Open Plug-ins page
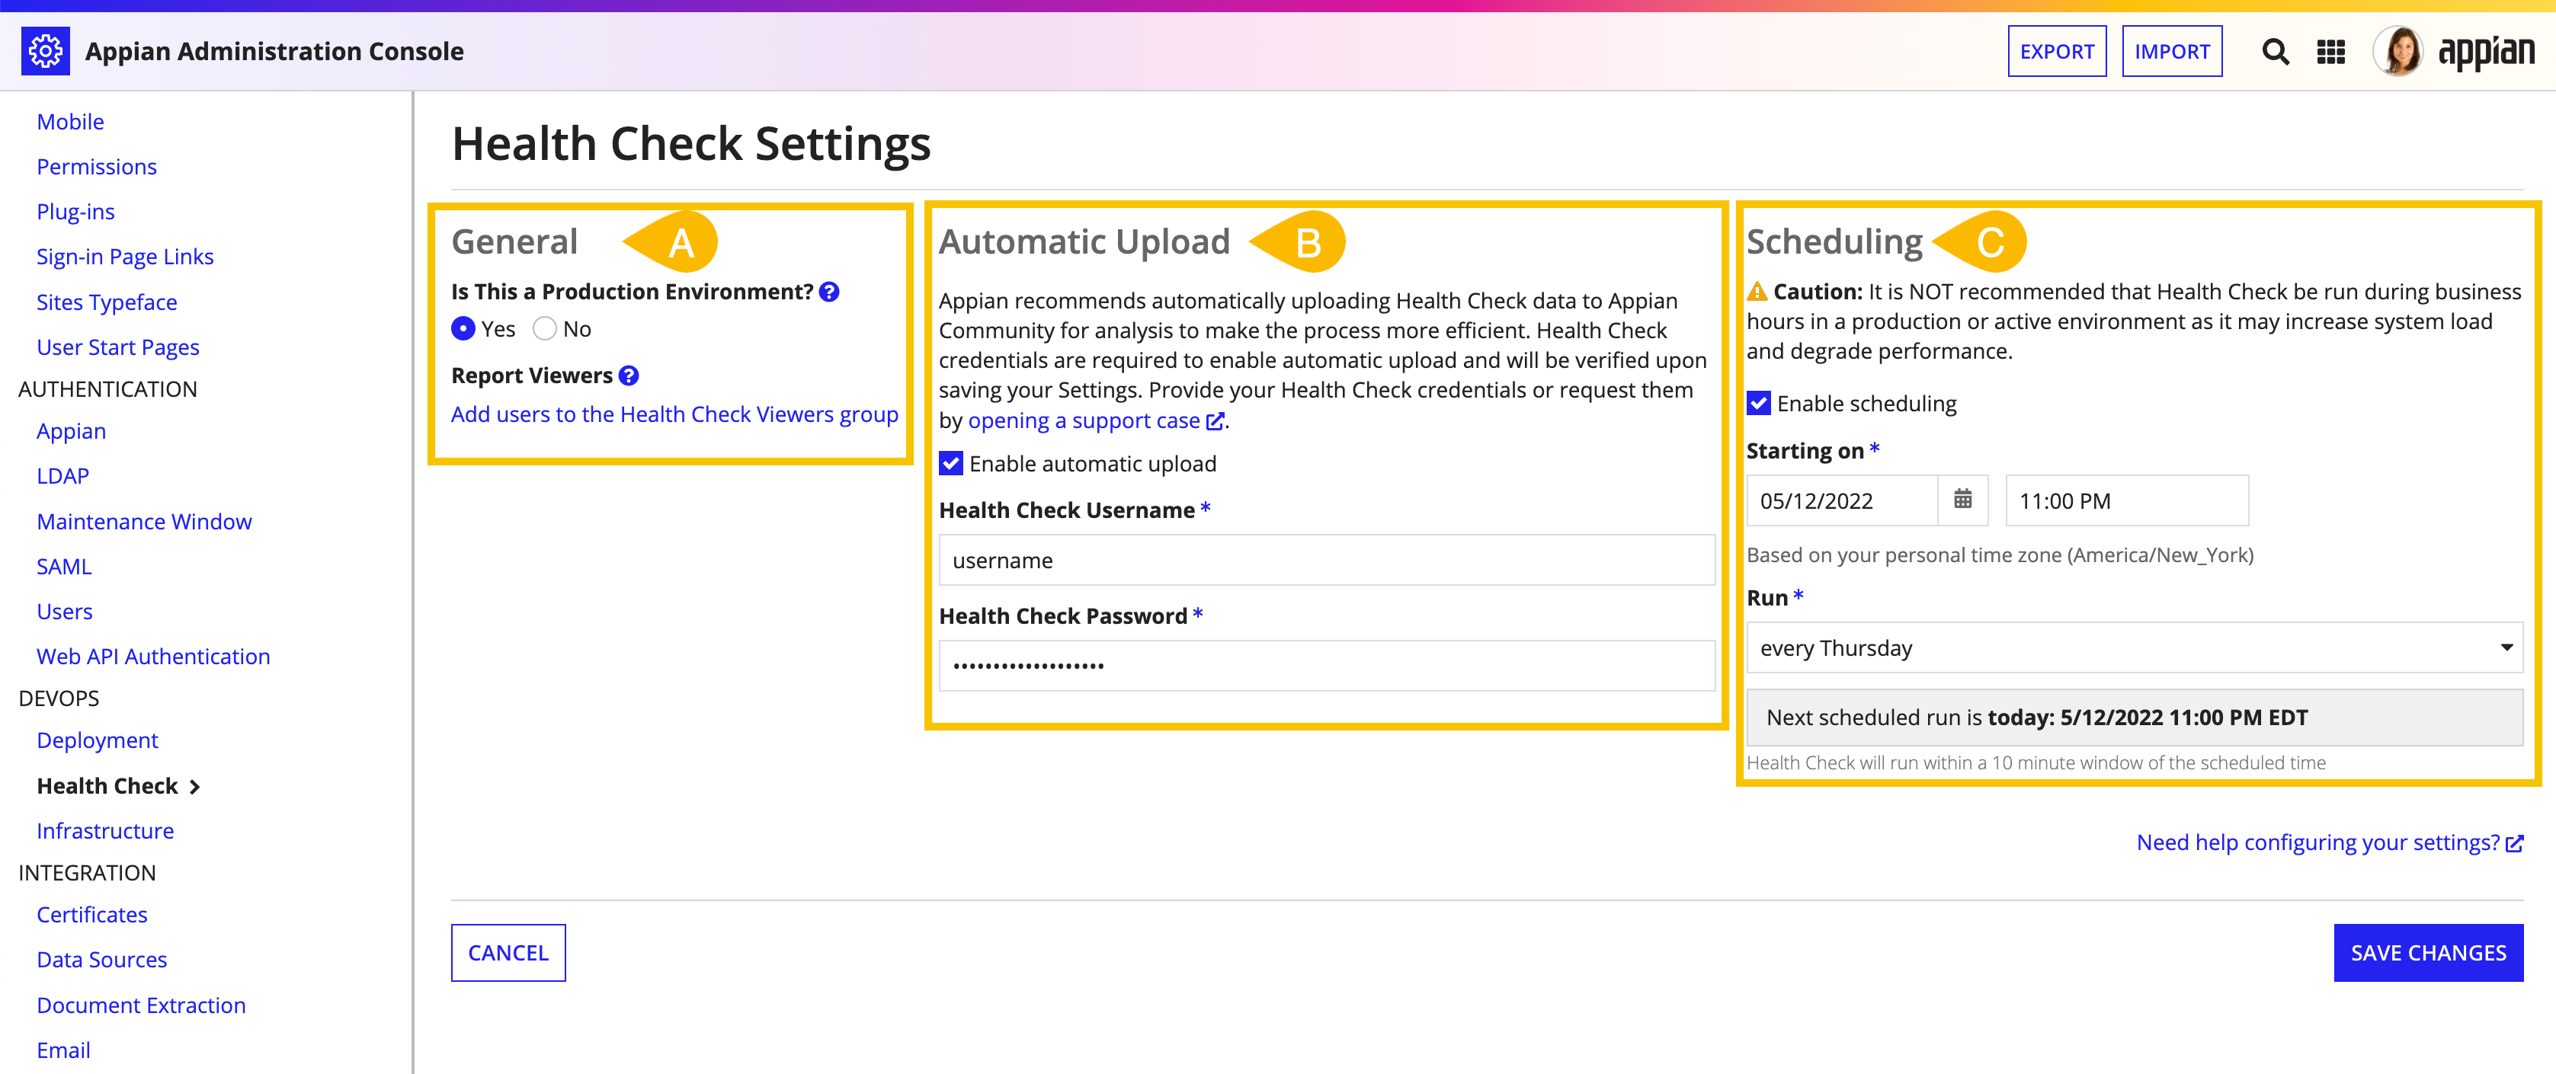Image resolution: width=2556 pixels, height=1074 pixels. click(x=75, y=213)
